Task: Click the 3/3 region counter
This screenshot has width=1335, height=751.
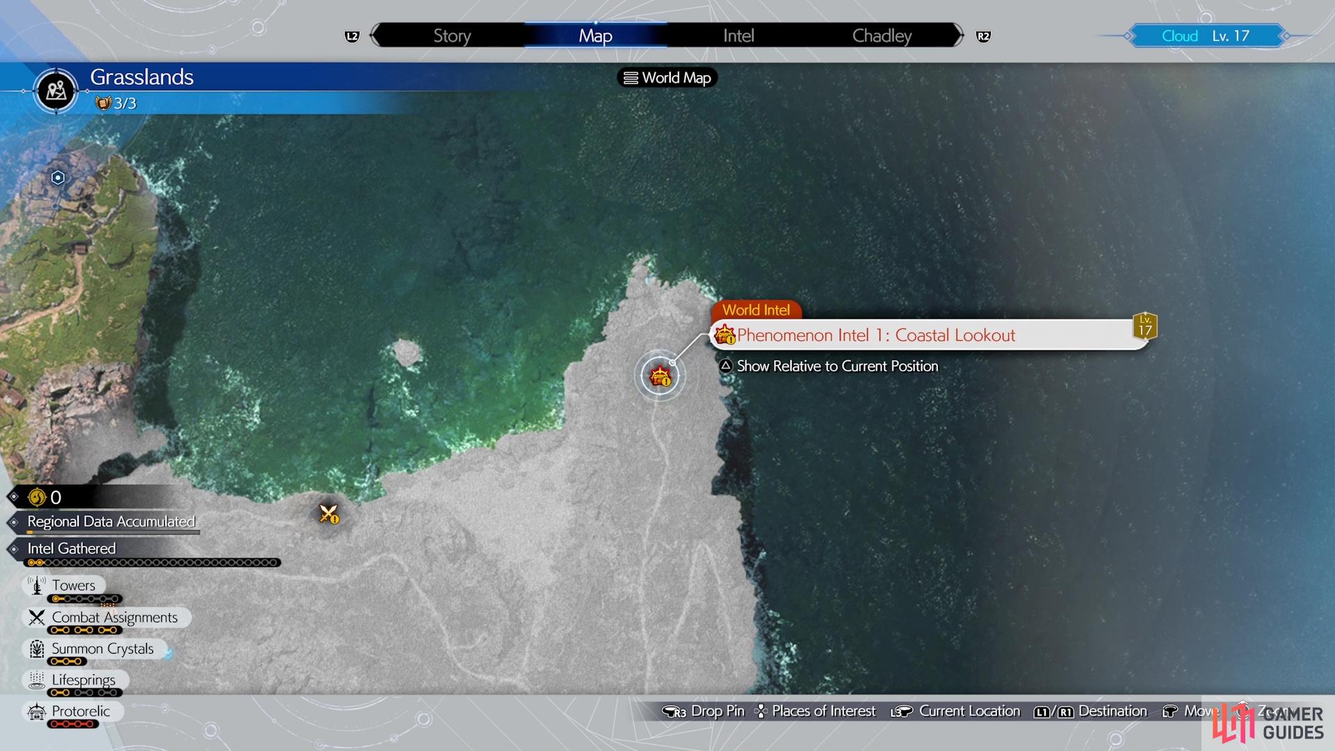Action: pyautogui.click(x=124, y=104)
